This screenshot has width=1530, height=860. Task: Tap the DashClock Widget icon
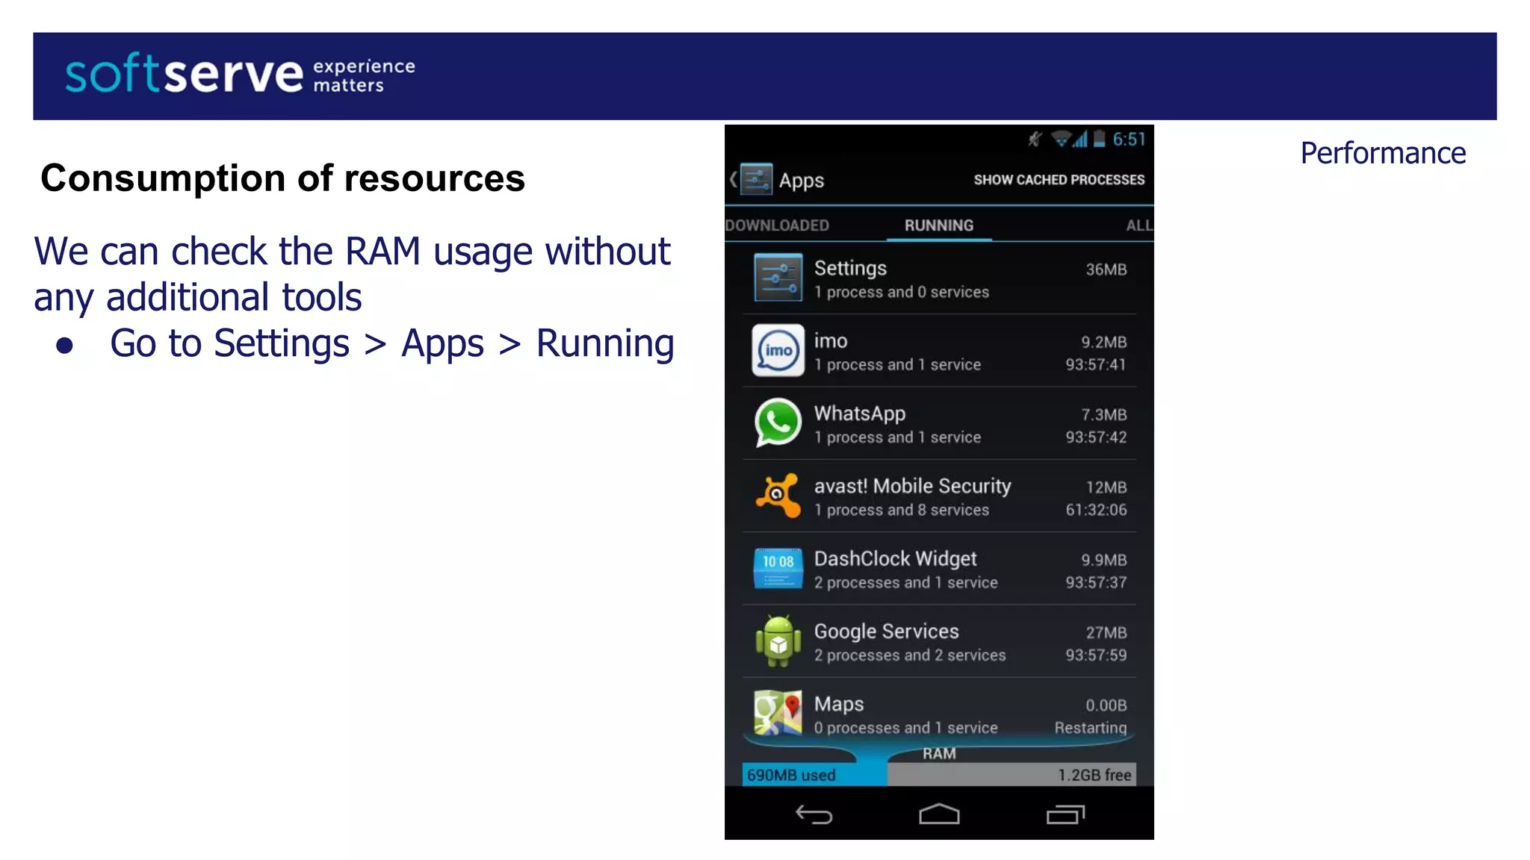[778, 568]
